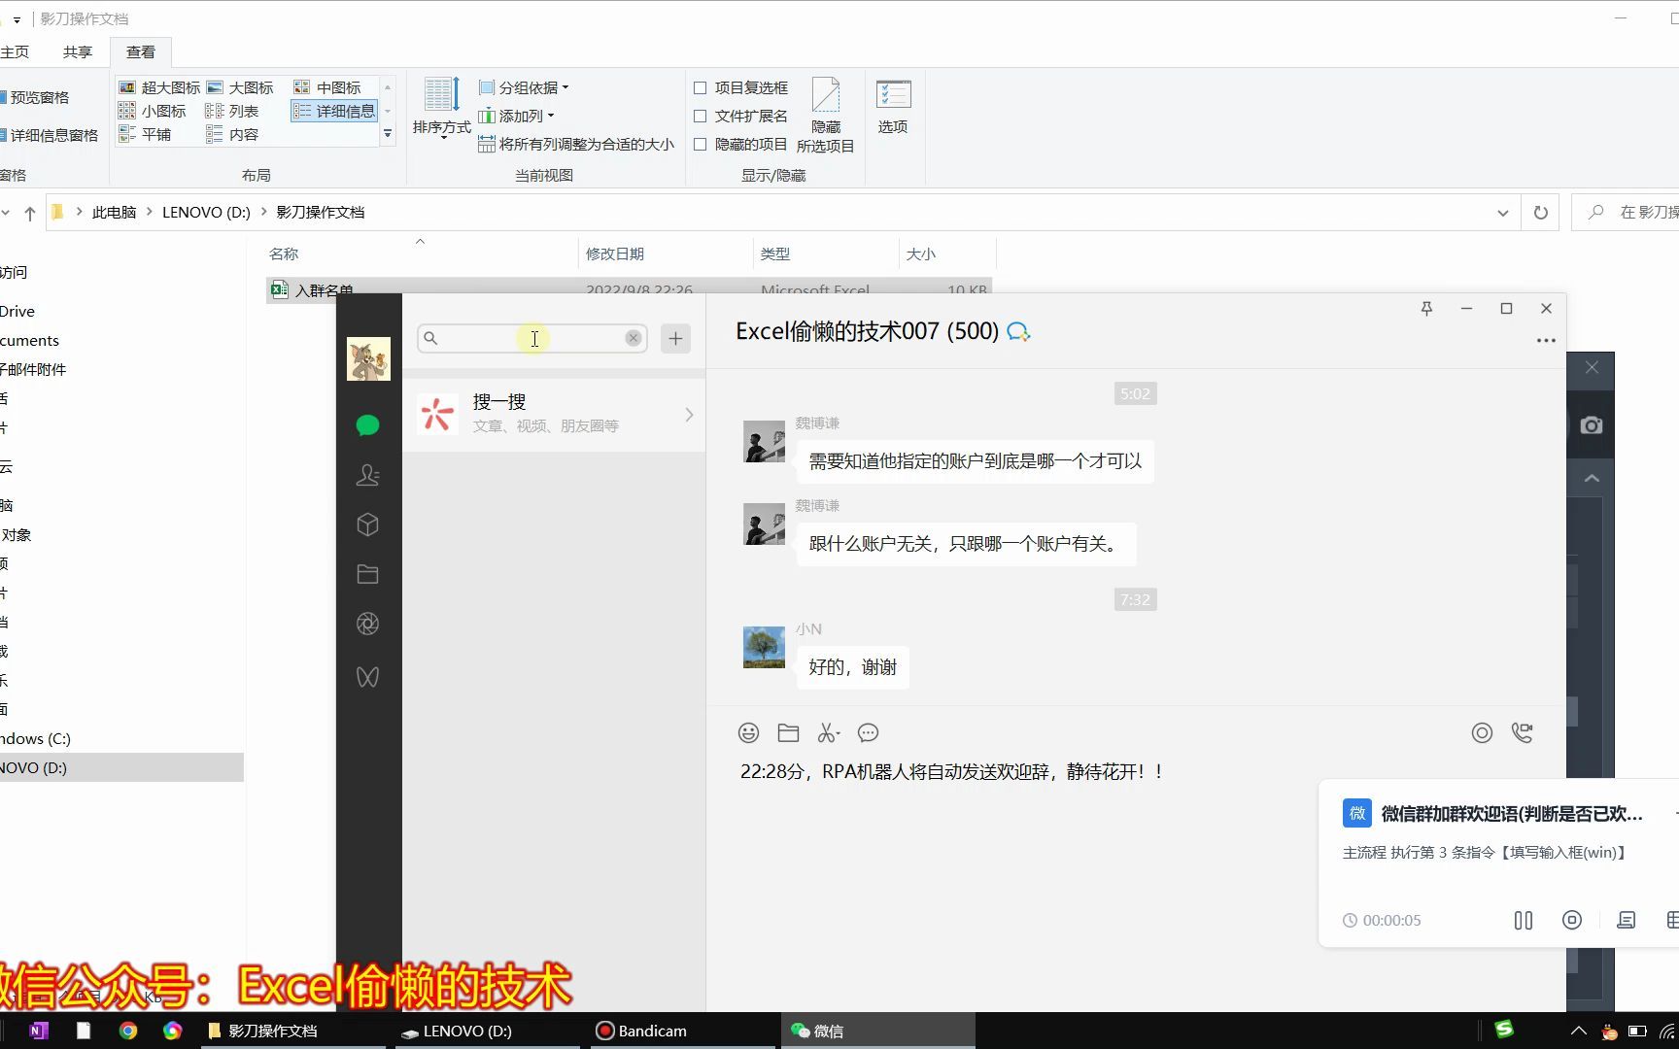Toggle 预览窗格 pane
Screen dimensions: 1679x1049
pyautogui.click(x=35, y=97)
